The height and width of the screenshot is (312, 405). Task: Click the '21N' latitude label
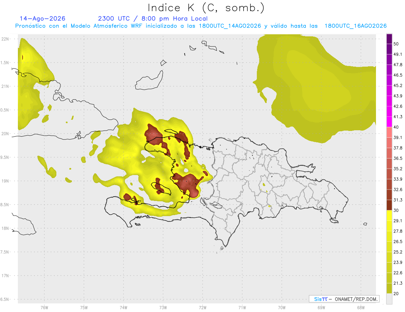pyautogui.click(x=6, y=86)
